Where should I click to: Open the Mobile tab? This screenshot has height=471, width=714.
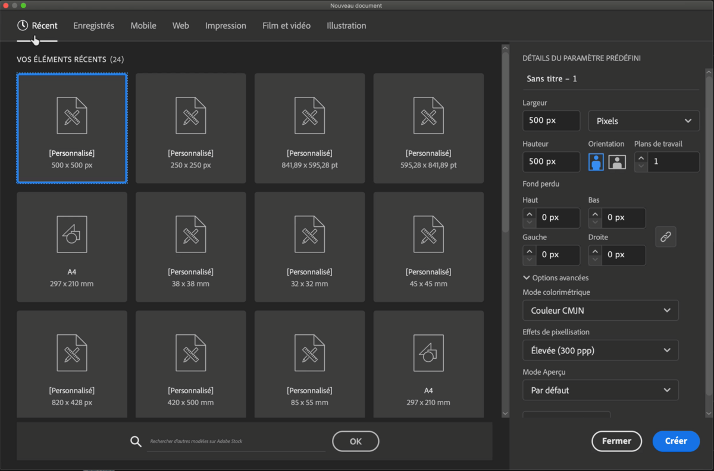(143, 26)
